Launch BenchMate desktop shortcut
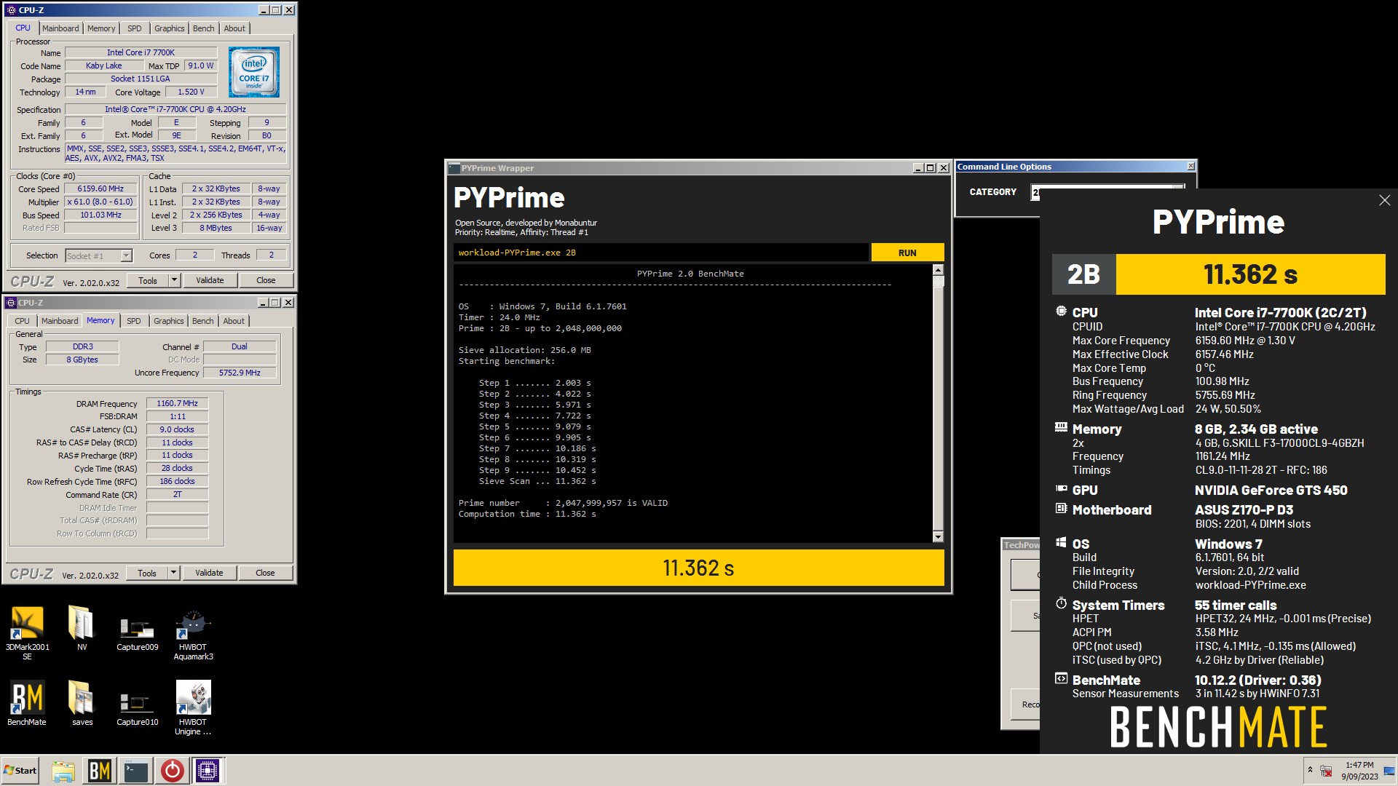The width and height of the screenshot is (1398, 786). (x=27, y=703)
